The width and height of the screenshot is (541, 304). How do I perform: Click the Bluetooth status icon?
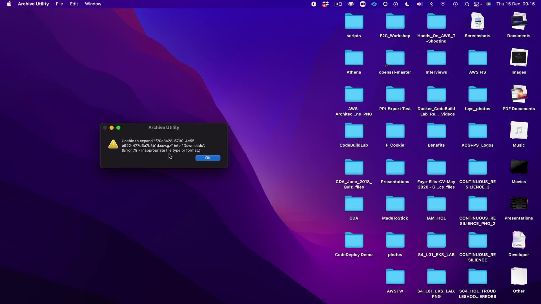point(431,4)
